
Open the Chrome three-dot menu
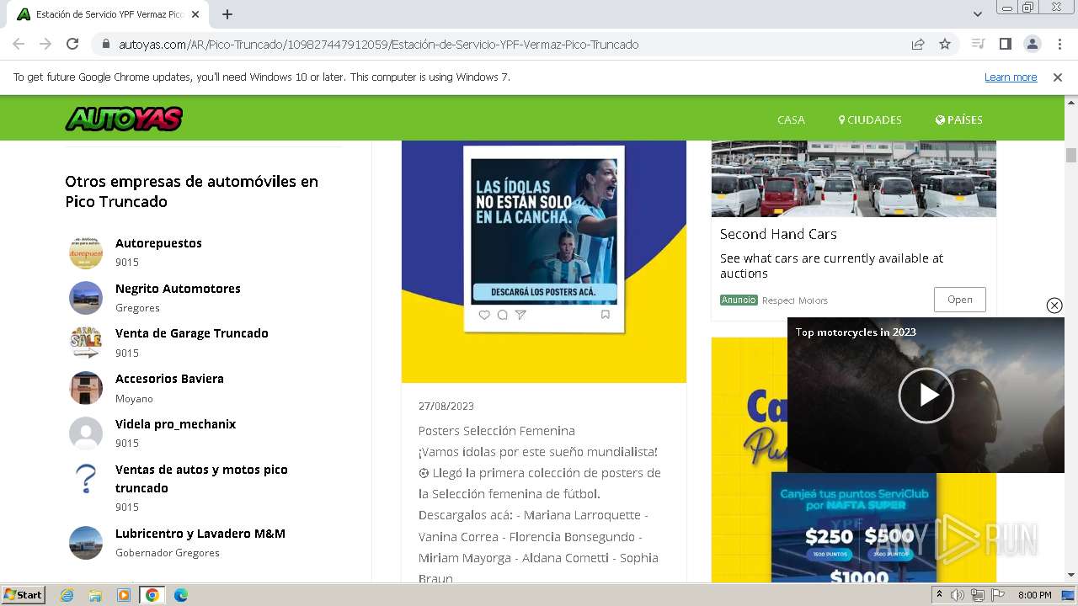(x=1058, y=44)
